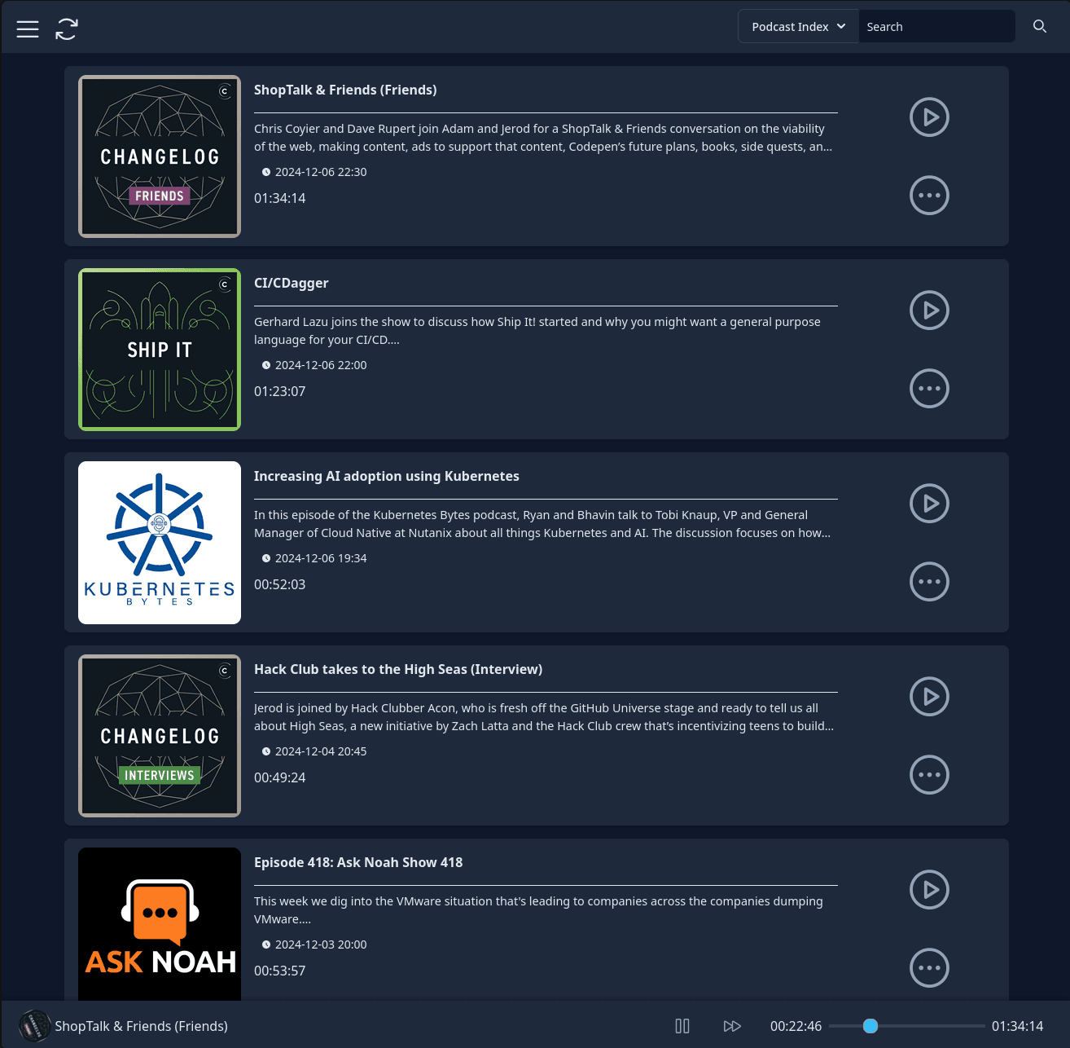The image size is (1070, 1048).
Task: Click the Kubernetes Bytes episode description
Action: [542, 524]
